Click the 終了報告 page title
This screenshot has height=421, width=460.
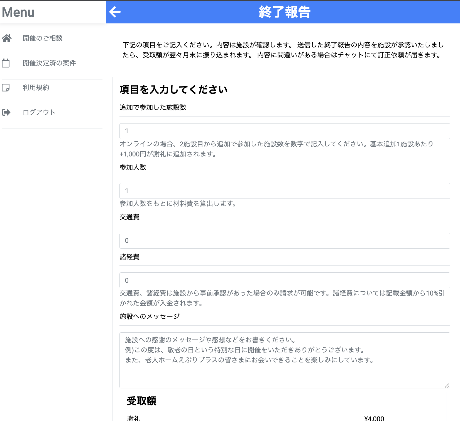[x=285, y=12]
